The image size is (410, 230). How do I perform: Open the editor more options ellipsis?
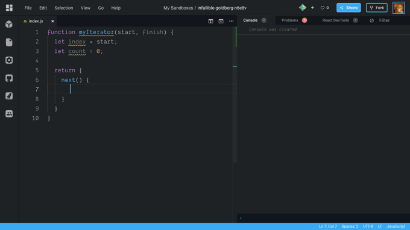232,21
